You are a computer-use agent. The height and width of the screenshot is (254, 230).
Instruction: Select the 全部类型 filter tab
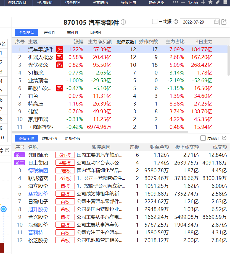tap(27, 33)
